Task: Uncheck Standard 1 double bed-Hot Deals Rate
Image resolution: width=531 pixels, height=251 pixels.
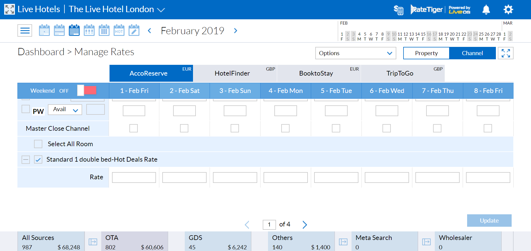Action: 38,159
